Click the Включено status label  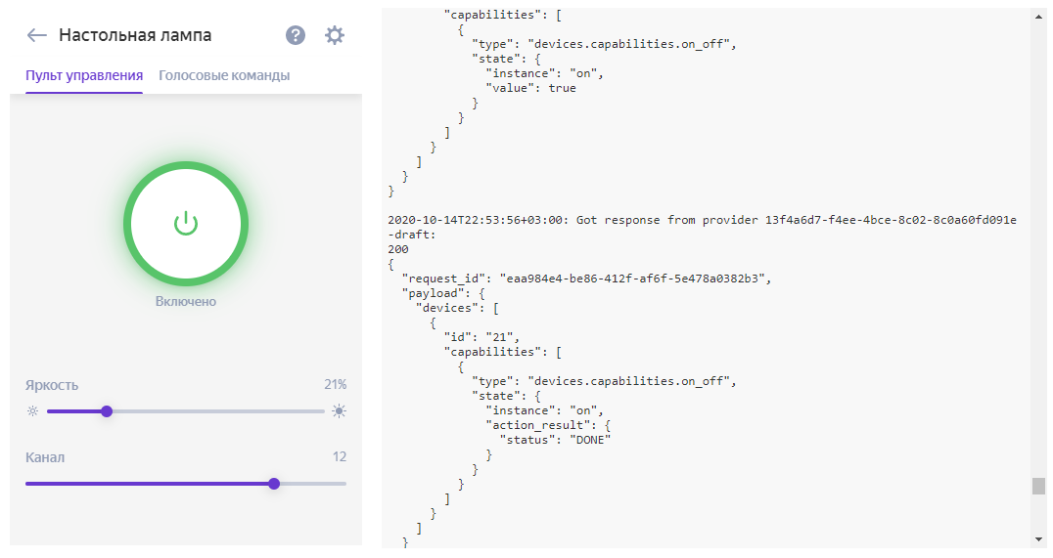point(186,302)
